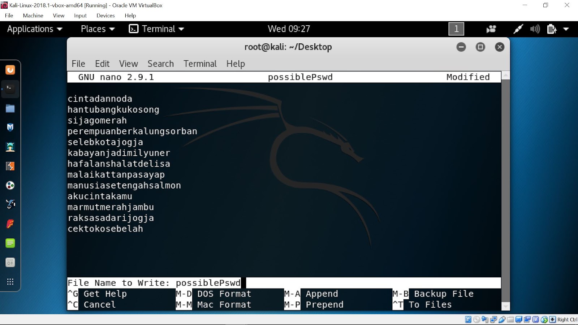
Task: Launch Armitage from the dock
Action: (x=10, y=147)
